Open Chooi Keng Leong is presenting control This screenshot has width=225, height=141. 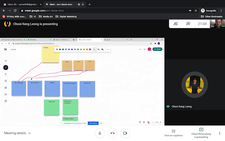(x=201, y=133)
